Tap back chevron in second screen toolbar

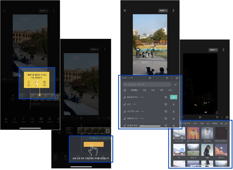[x=55, y=157]
